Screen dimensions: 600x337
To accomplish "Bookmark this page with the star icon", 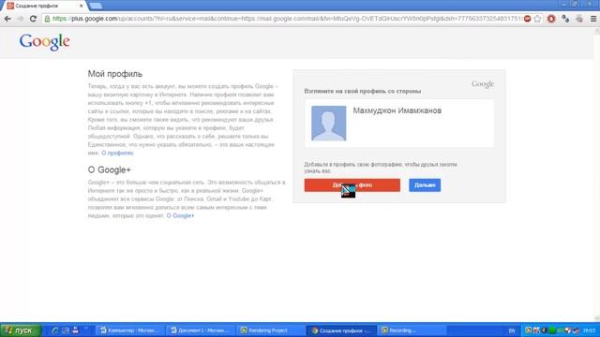I will (x=537, y=19).
